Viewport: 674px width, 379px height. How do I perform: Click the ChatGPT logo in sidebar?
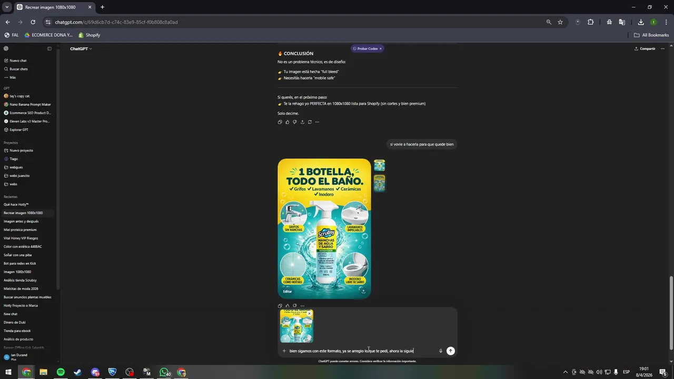coord(6,48)
